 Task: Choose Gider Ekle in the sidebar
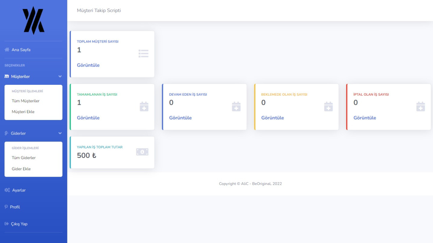tap(21, 169)
